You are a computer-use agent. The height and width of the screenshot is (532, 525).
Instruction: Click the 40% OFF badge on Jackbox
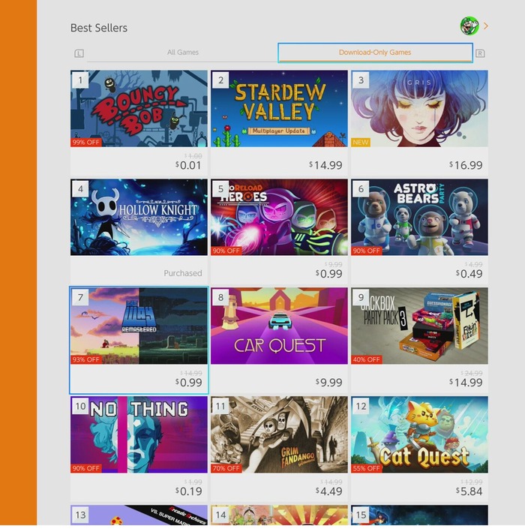(367, 359)
